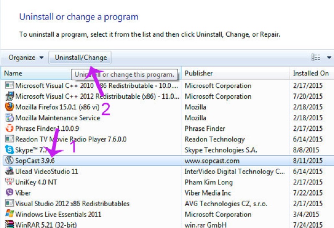Click the Uninstall/Change button
This screenshot has width=334, height=228.
pyautogui.click(x=80, y=58)
